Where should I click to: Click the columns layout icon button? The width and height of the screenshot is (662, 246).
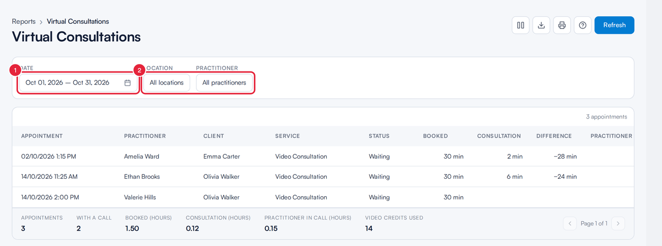coord(521,25)
